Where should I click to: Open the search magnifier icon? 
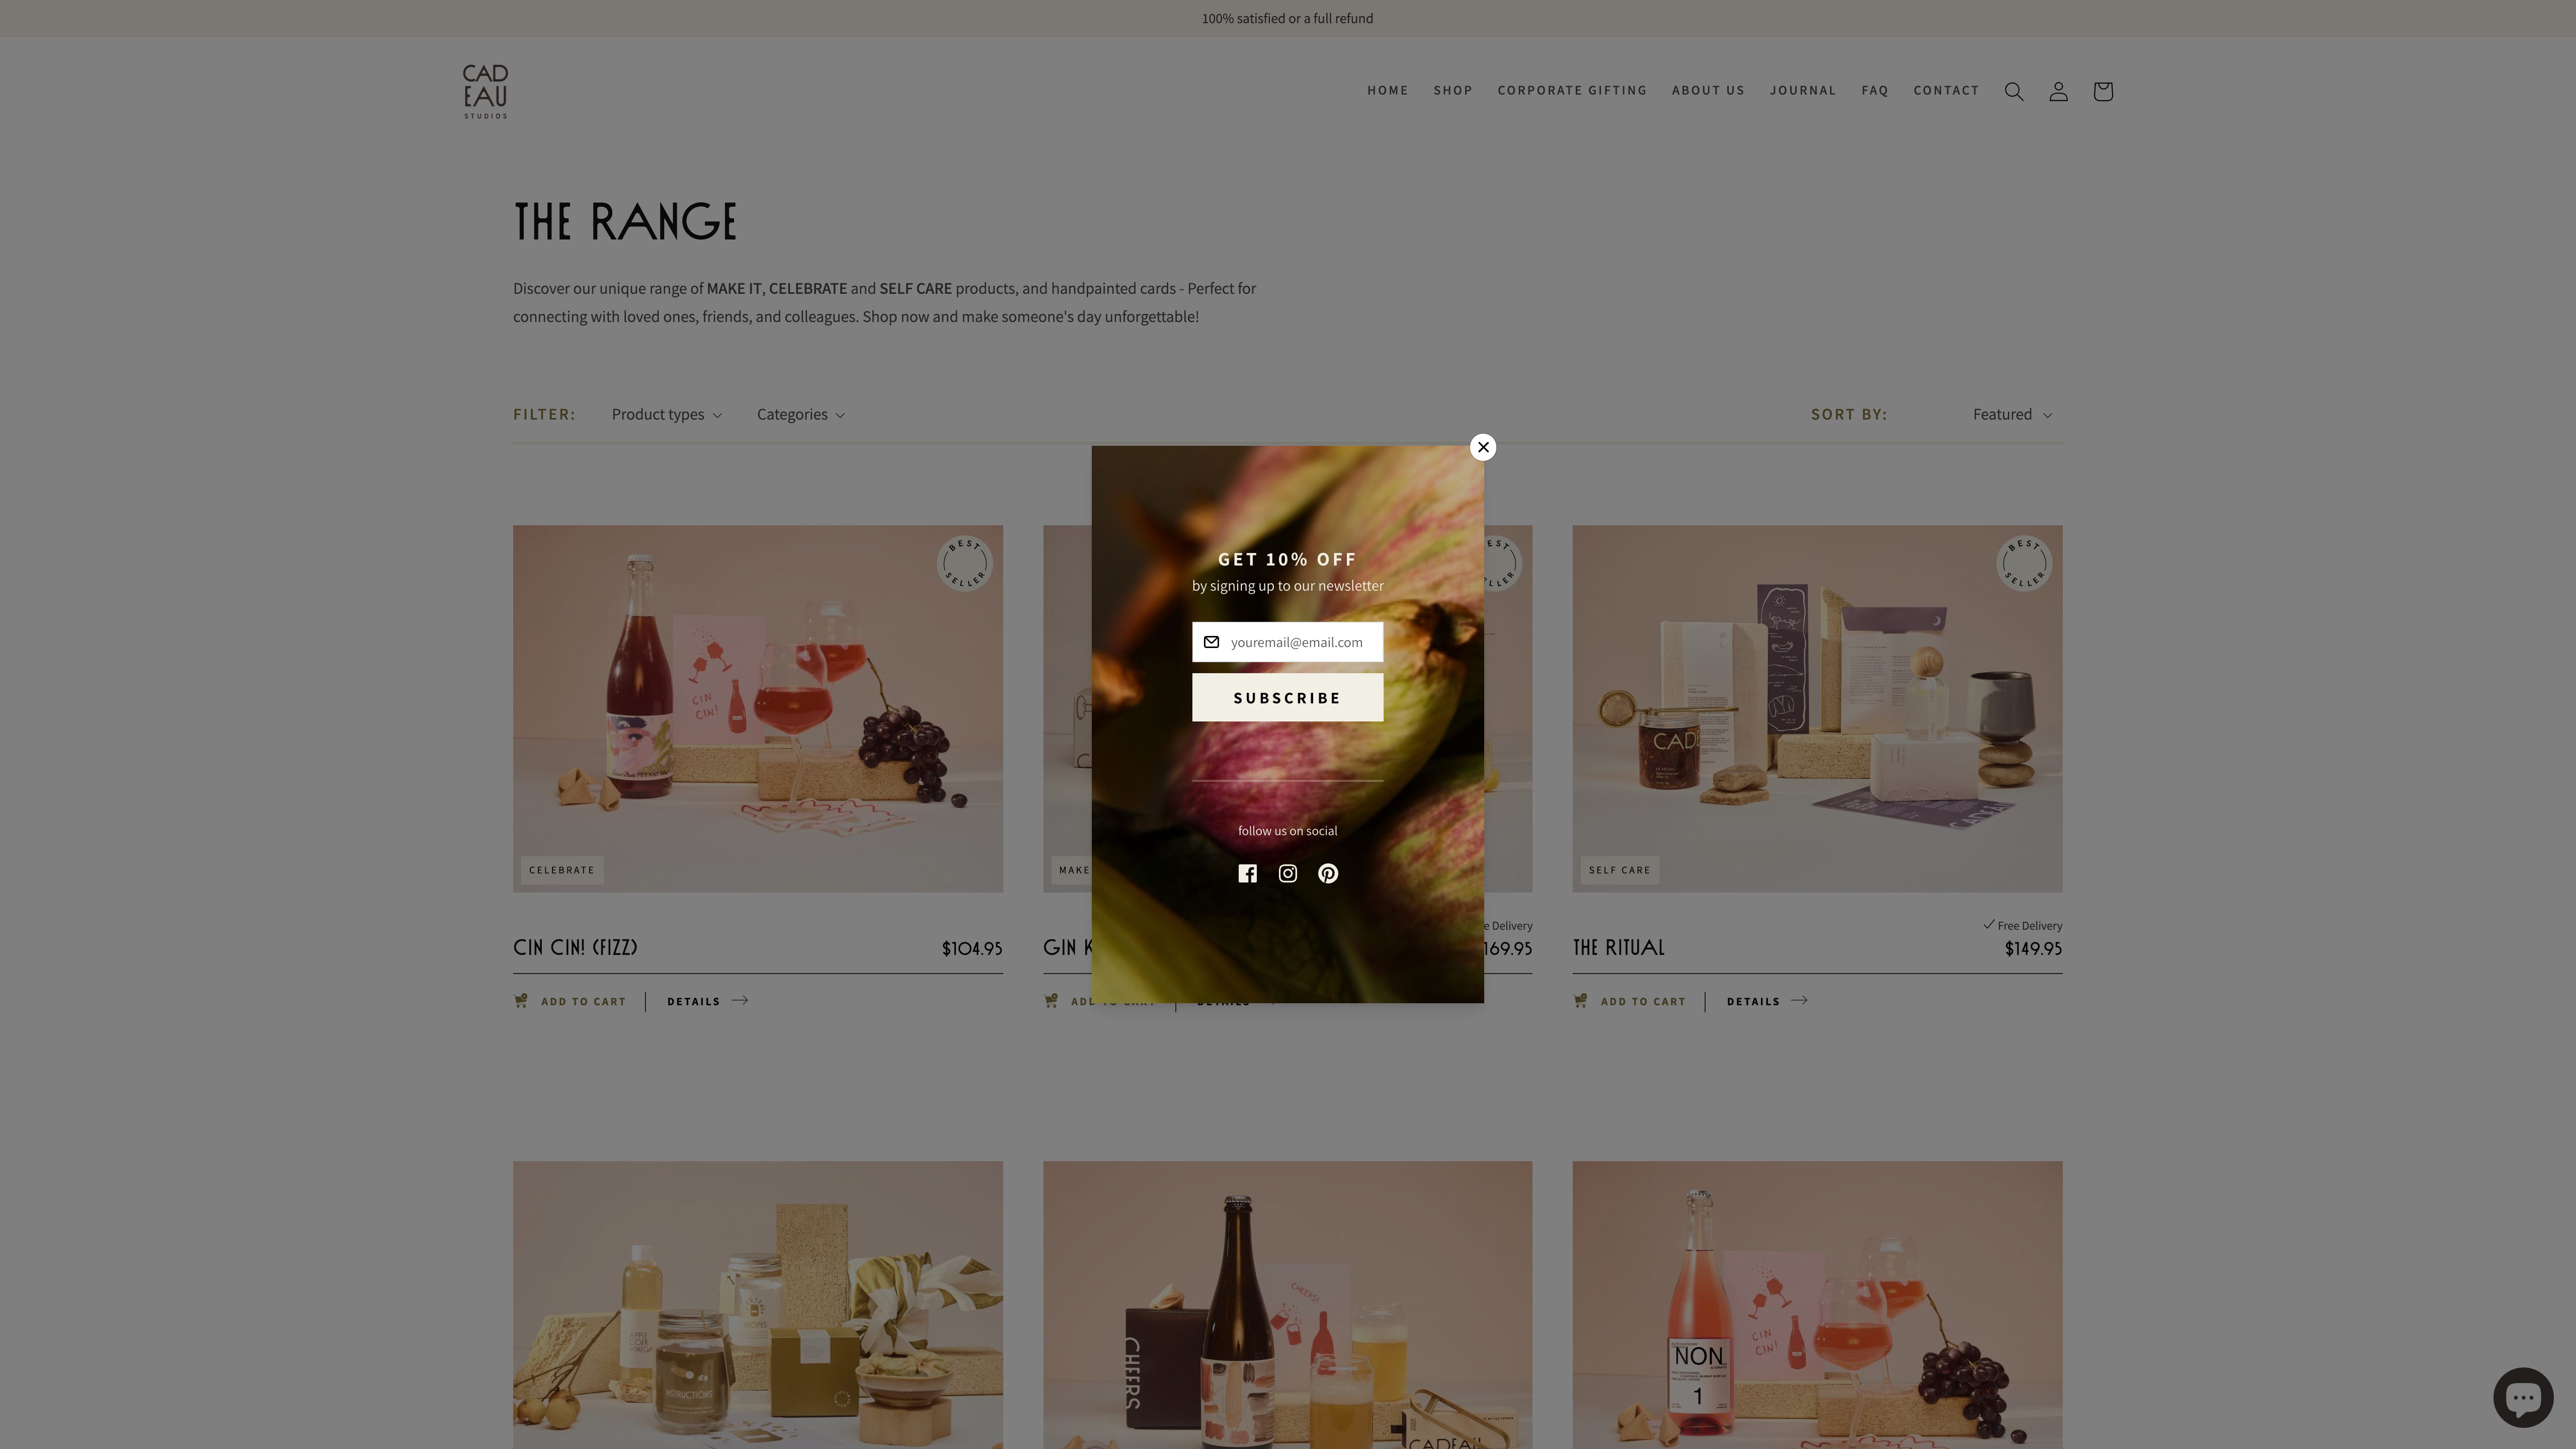(2013, 91)
